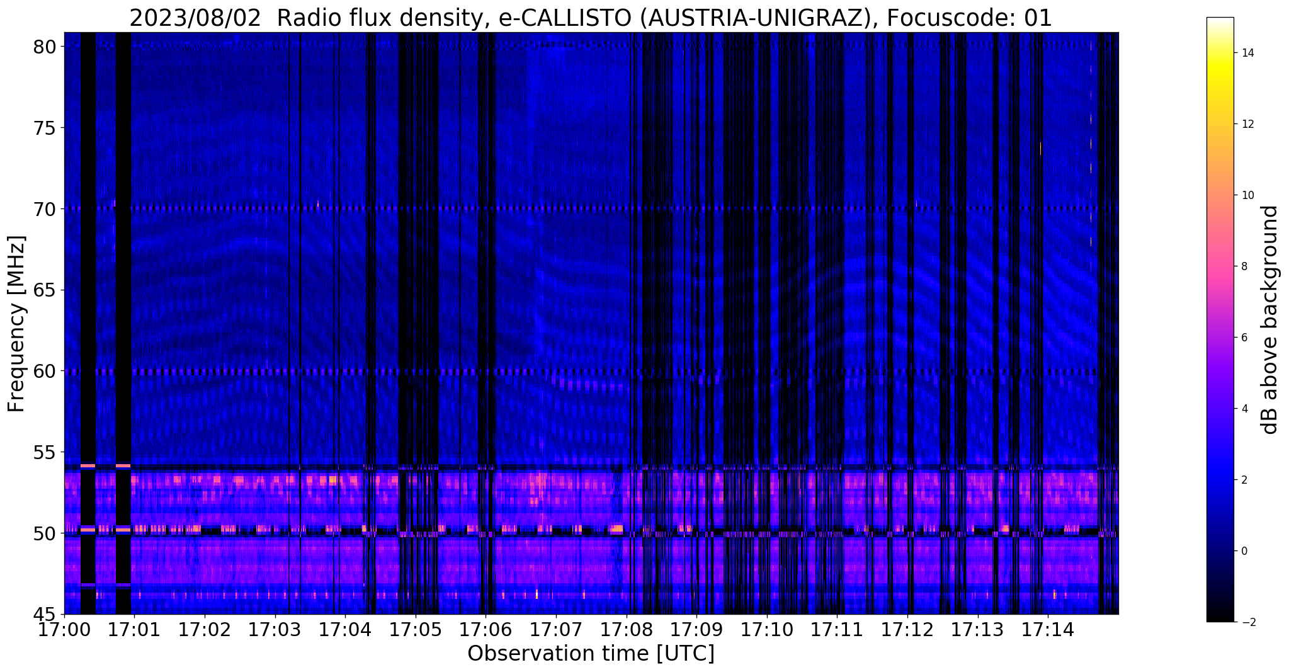This screenshot has width=1289, height=672.
Task: Click the 17:08 time tick label
Action: click(627, 629)
